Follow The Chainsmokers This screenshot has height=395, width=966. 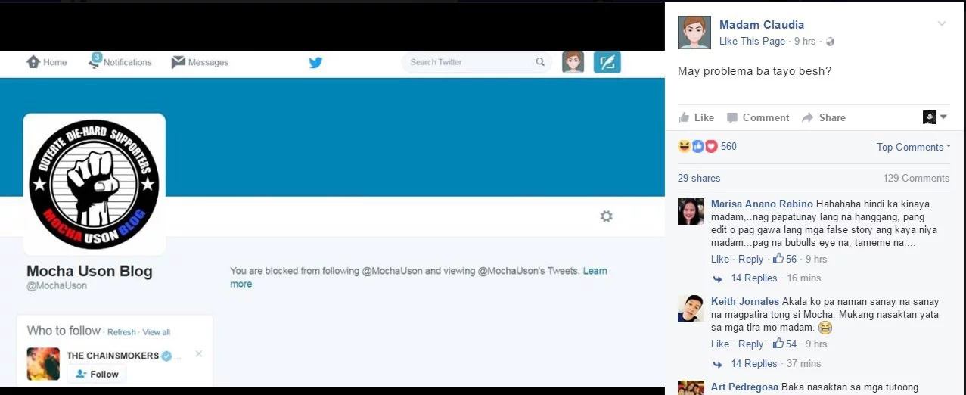97,374
